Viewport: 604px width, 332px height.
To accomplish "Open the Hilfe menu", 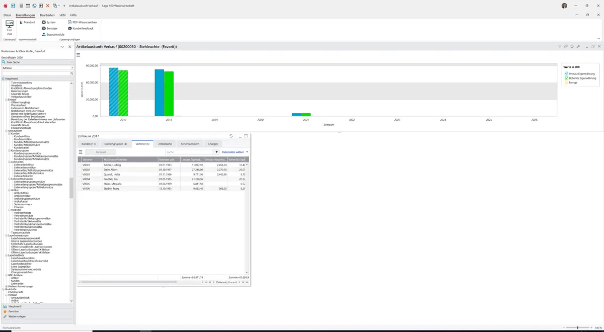I will [x=73, y=15].
